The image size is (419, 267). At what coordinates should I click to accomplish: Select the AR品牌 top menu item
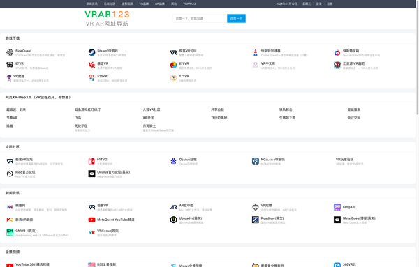160,3
